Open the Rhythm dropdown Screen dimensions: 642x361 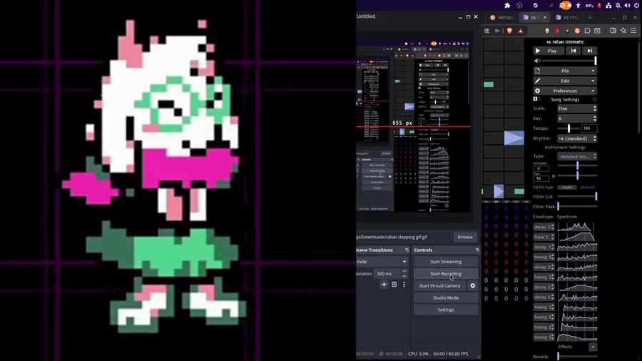click(x=577, y=138)
